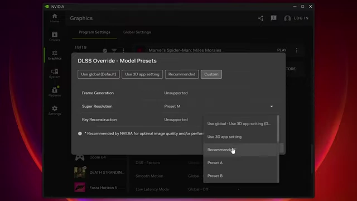Choose Use global - Use 3D app setting option
The height and width of the screenshot is (201, 357).
240,124
